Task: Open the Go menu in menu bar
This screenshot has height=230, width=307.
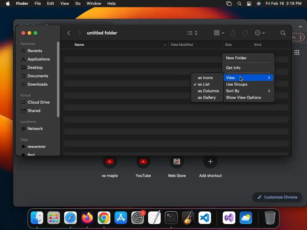Action: [78, 4]
